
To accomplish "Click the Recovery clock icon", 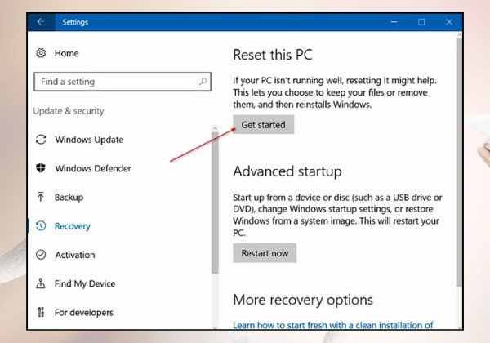I will click(x=41, y=226).
